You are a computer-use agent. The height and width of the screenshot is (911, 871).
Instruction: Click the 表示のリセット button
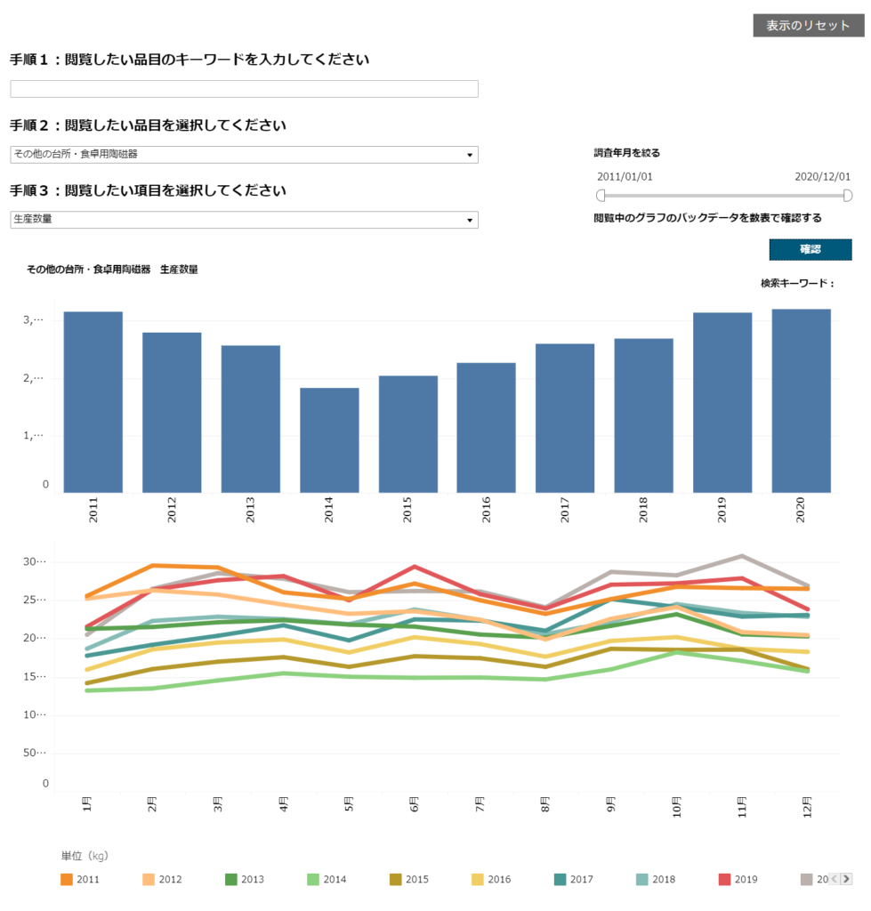click(x=808, y=26)
